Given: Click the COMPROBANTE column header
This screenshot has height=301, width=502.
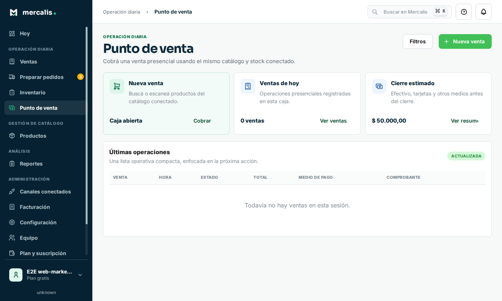Looking at the screenshot, I should point(403,177).
